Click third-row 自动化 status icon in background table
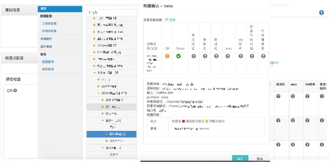330x162 pixels. [278, 145]
